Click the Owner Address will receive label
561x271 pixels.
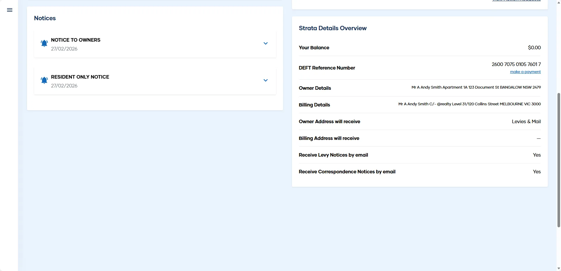(329, 121)
